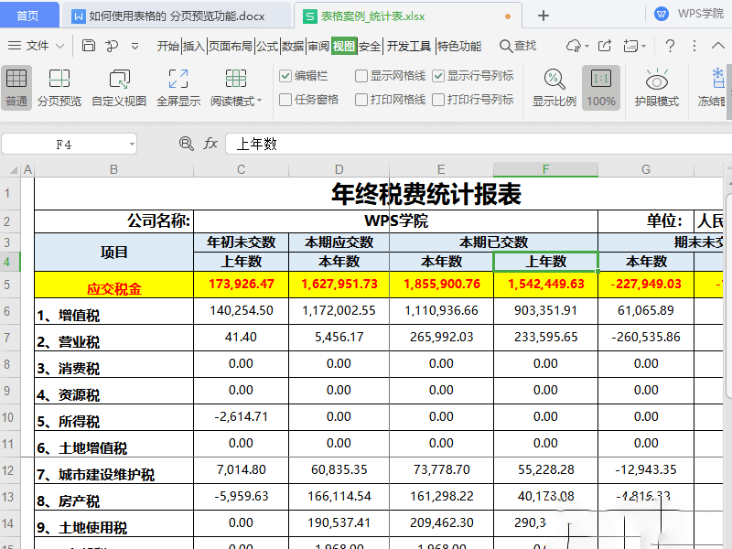
Task: Open Zoom ratio dialog (显示比例)
Action: click(554, 87)
